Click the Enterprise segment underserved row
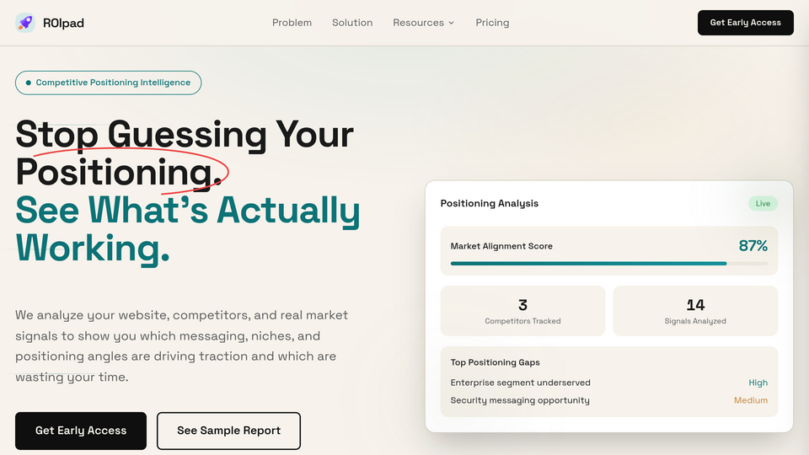Screen dimensions: 809x455 pos(608,383)
